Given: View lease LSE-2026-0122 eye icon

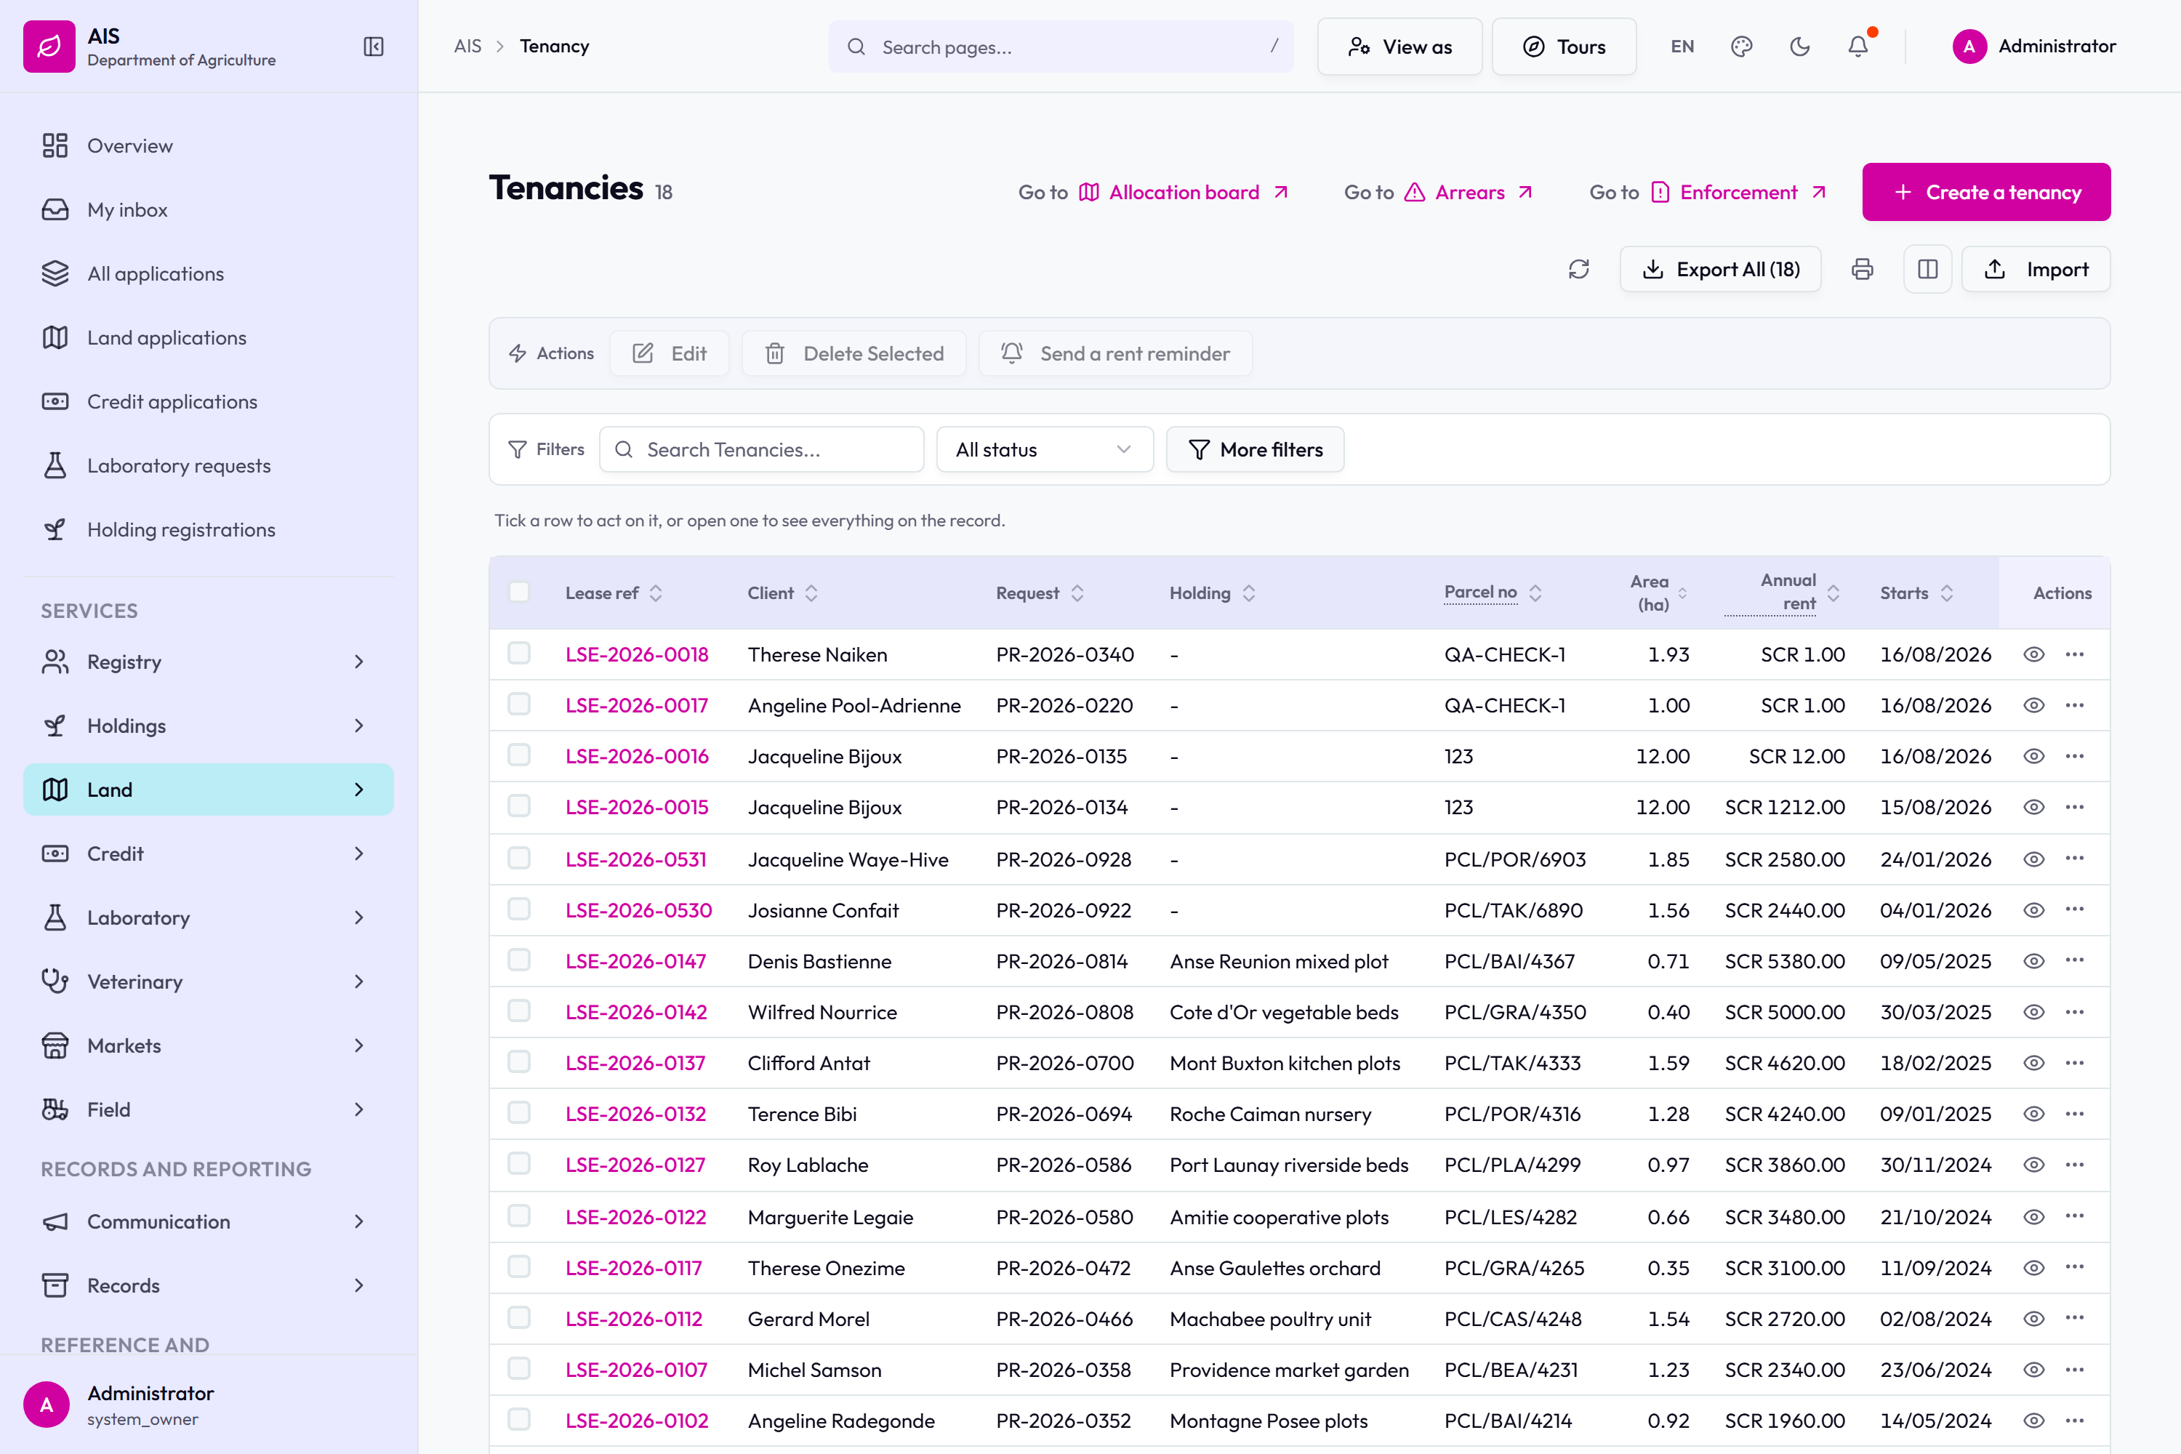Looking at the screenshot, I should point(2033,1216).
